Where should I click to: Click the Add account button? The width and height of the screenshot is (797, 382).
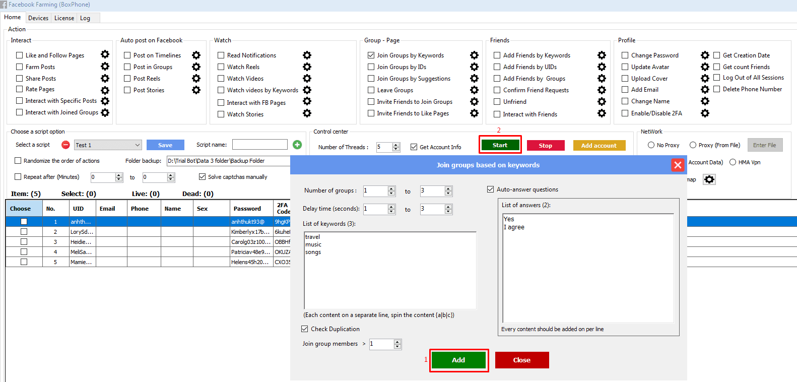point(599,145)
